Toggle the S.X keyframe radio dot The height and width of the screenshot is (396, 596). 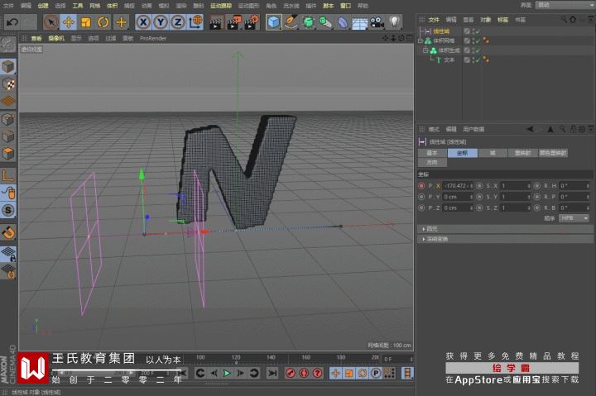[479, 186]
